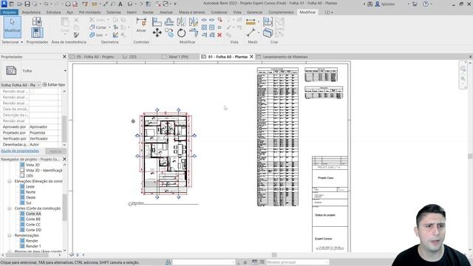Open the Gerenciar ribbon tab
This screenshot has height=266, width=473.
(x=254, y=13)
